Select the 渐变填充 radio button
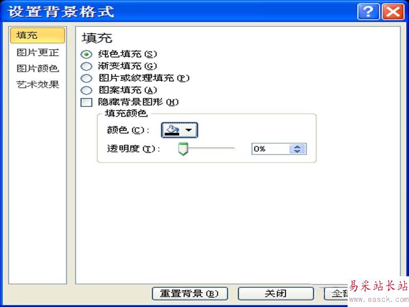 [86, 67]
